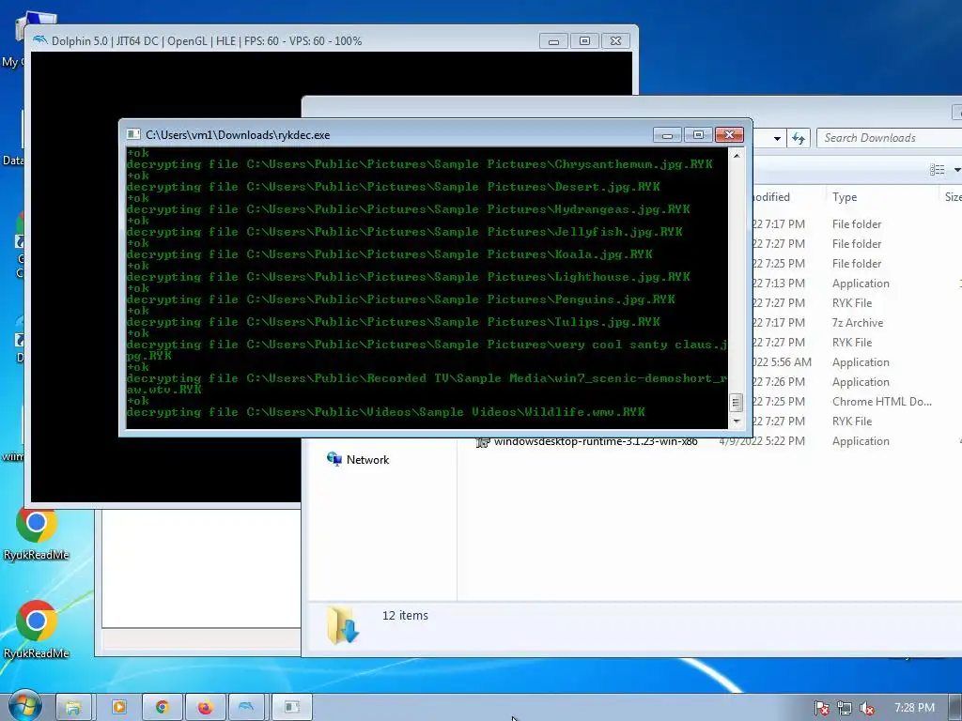Open the 7:28 PM taskbar clock

coord(914,708)
